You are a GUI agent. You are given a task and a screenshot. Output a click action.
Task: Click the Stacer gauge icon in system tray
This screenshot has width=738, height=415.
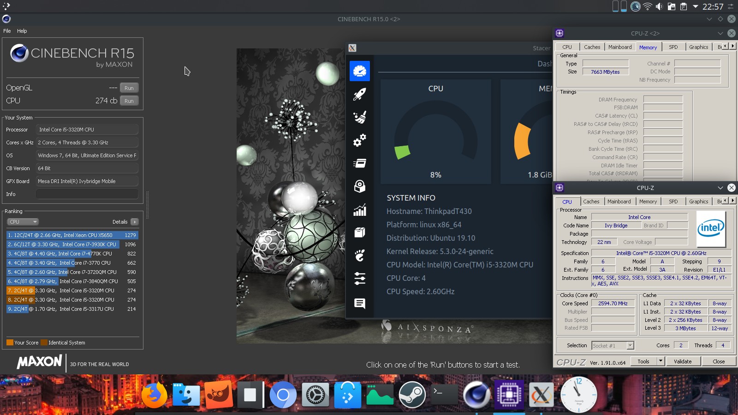(636, 6)
